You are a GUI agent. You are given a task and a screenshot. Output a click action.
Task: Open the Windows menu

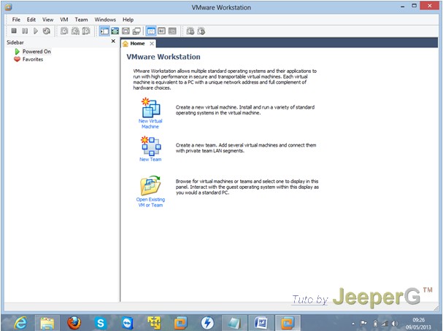click(105, 20)
